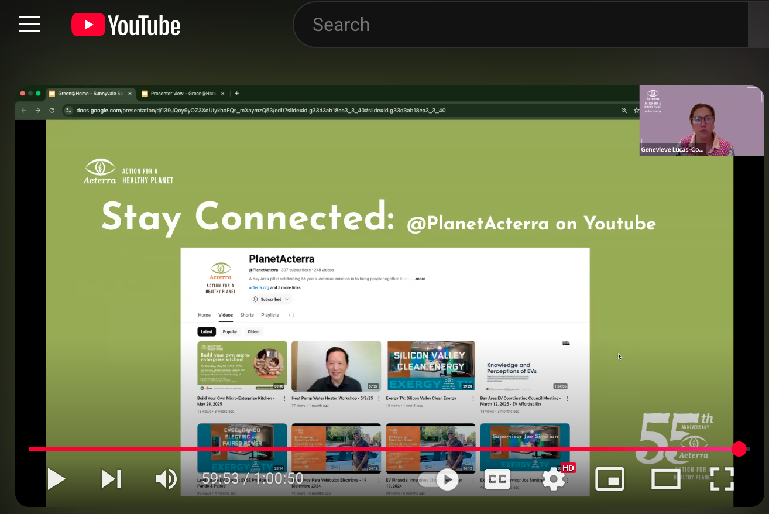Open a new tab with plus icon
Image resolution: width=769 pixels, height=514 pixels.
[236, 94]
